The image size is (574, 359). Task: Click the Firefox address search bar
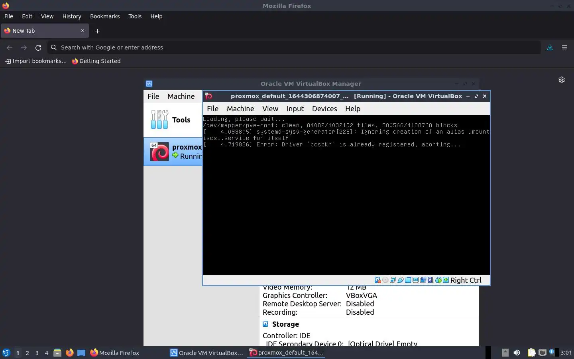[x=294, y=47]
